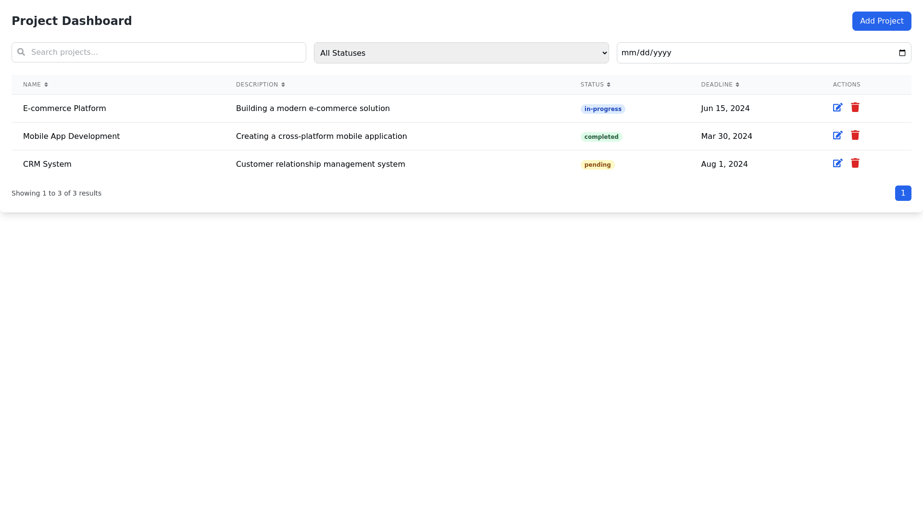Viewport: 923px width, 519px height.
Task: Sort table by Description column
Action: click(260, 85)
